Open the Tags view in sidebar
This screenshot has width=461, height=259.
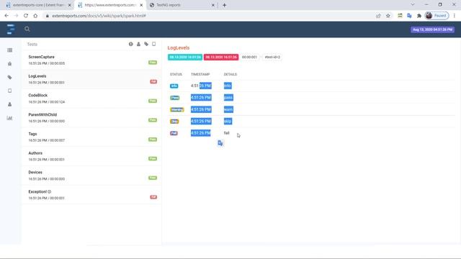click(9, 77)
